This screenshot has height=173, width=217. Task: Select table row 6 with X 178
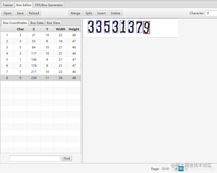(41, 65)
